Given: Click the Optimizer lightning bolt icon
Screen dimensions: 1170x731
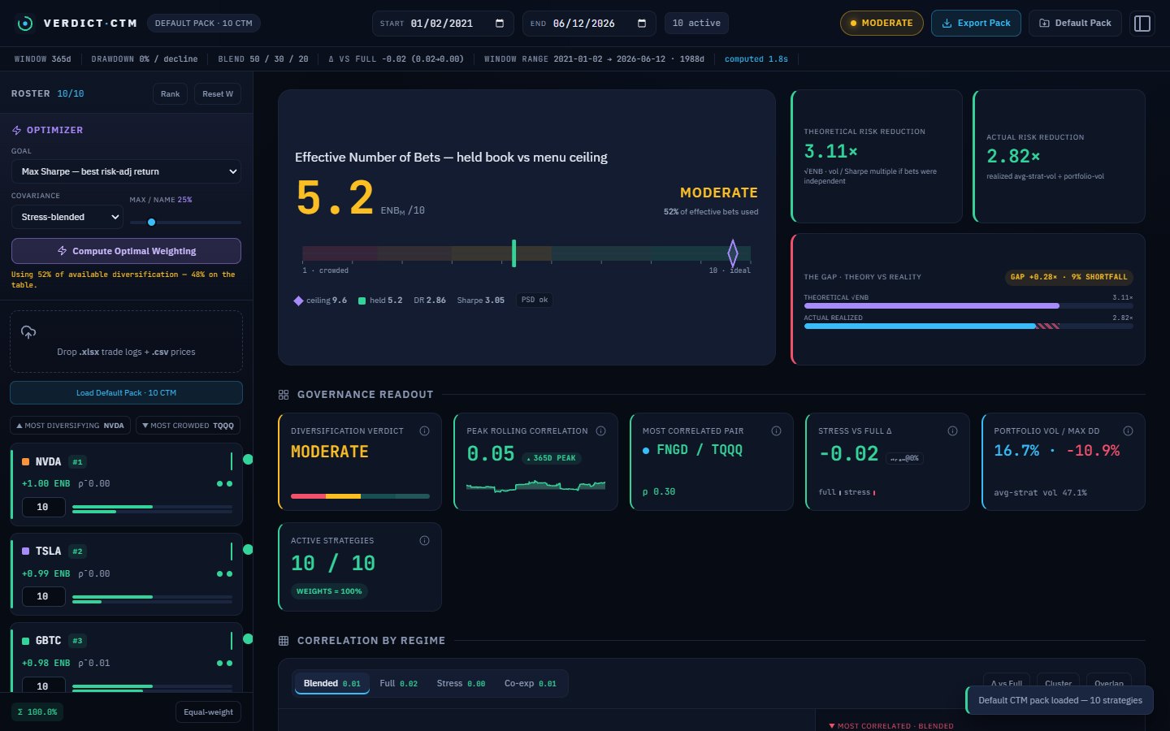Looking at the screenshot, I should click(16, 130).
